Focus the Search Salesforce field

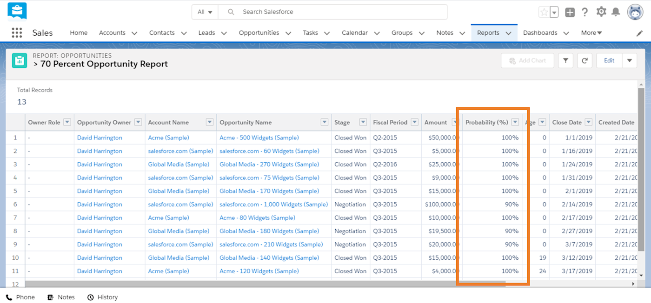tap(332, 12)
